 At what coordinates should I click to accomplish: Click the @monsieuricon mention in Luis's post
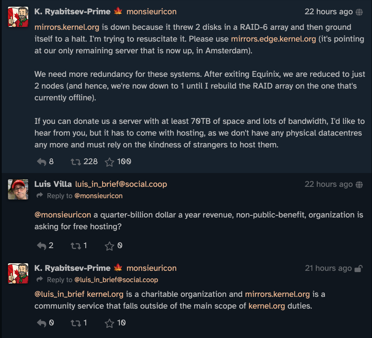(63, 215)
